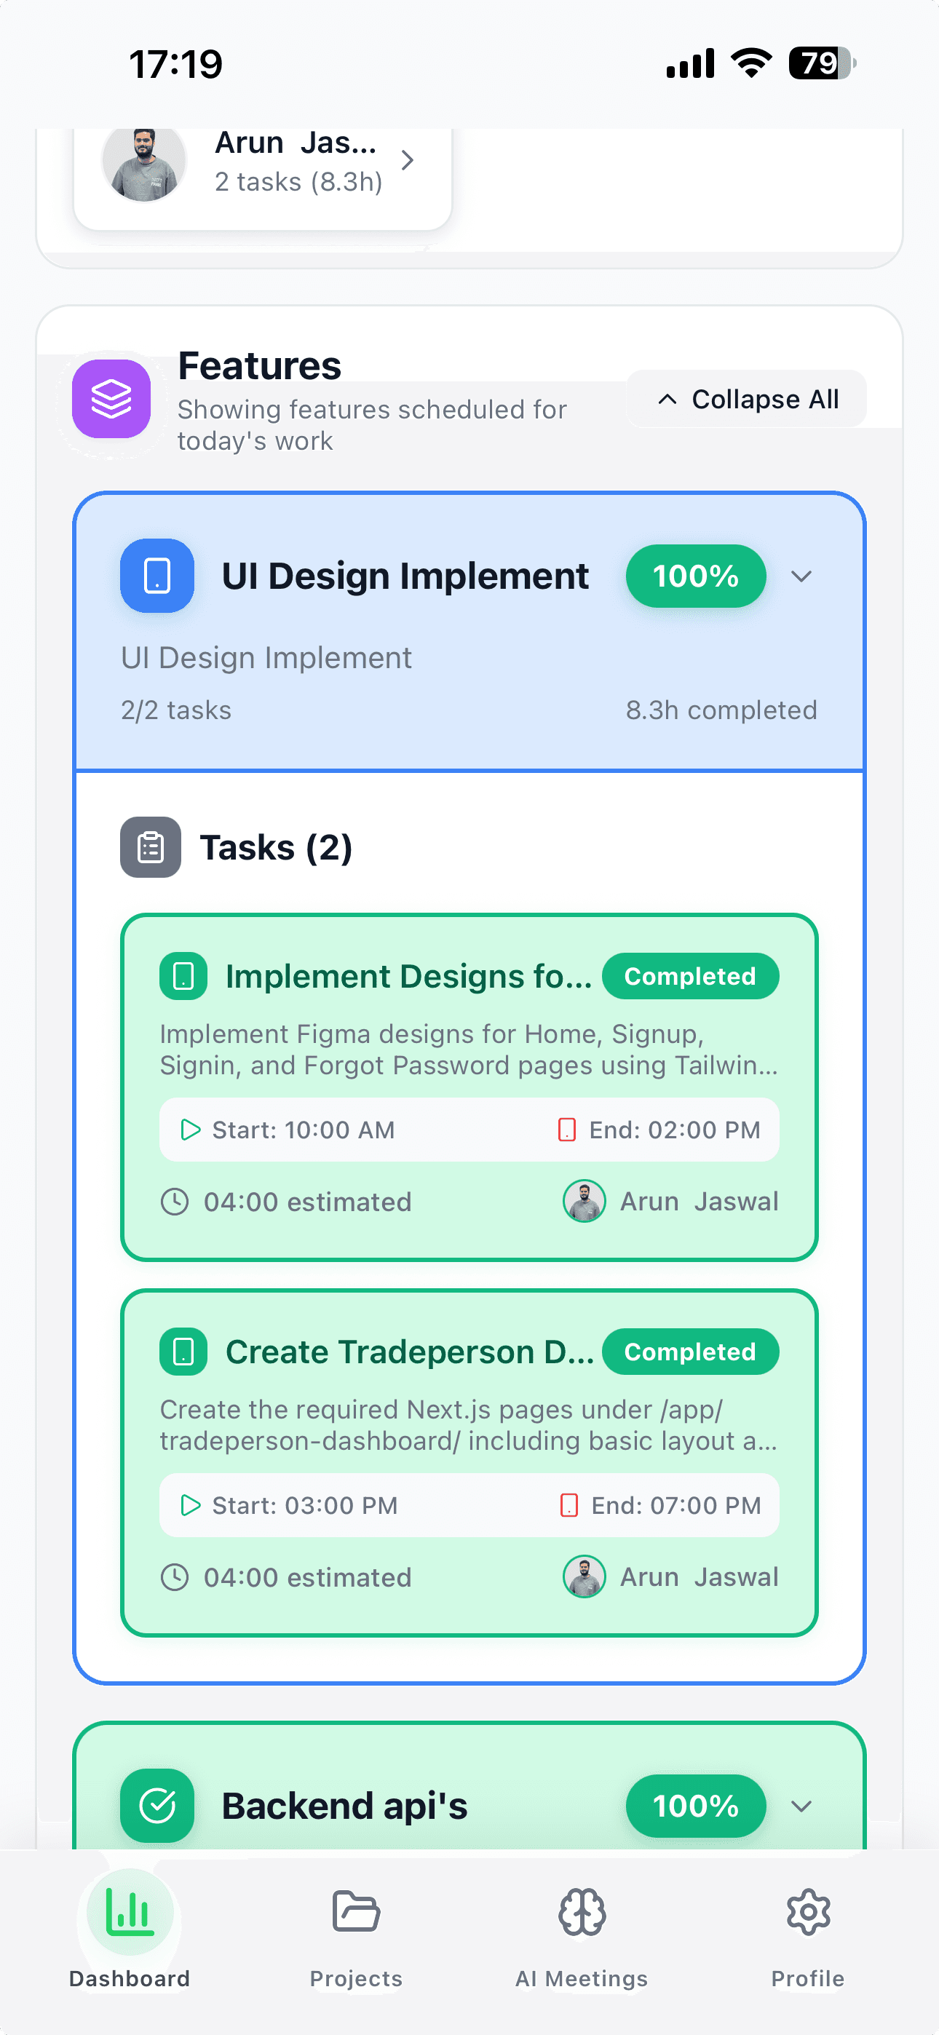Tap the Projects folder icon
Screen dimensions: 939x2035
[x=355, y=1913]
